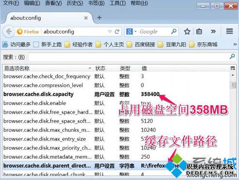Image resolution: width=239 pixels, height=180 pixels.
Task: Open a new tab with plus button
Action: pyautogui.click(x=100, y=18)
